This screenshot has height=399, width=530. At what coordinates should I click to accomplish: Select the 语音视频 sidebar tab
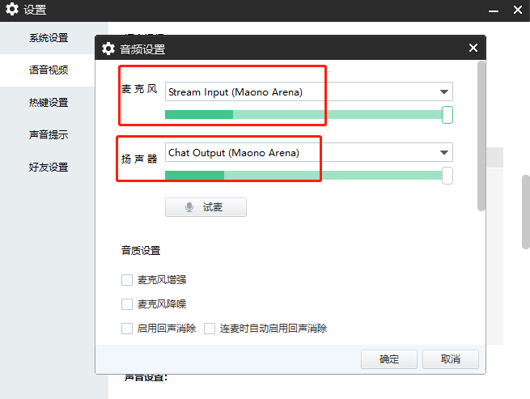coord(49,70)
